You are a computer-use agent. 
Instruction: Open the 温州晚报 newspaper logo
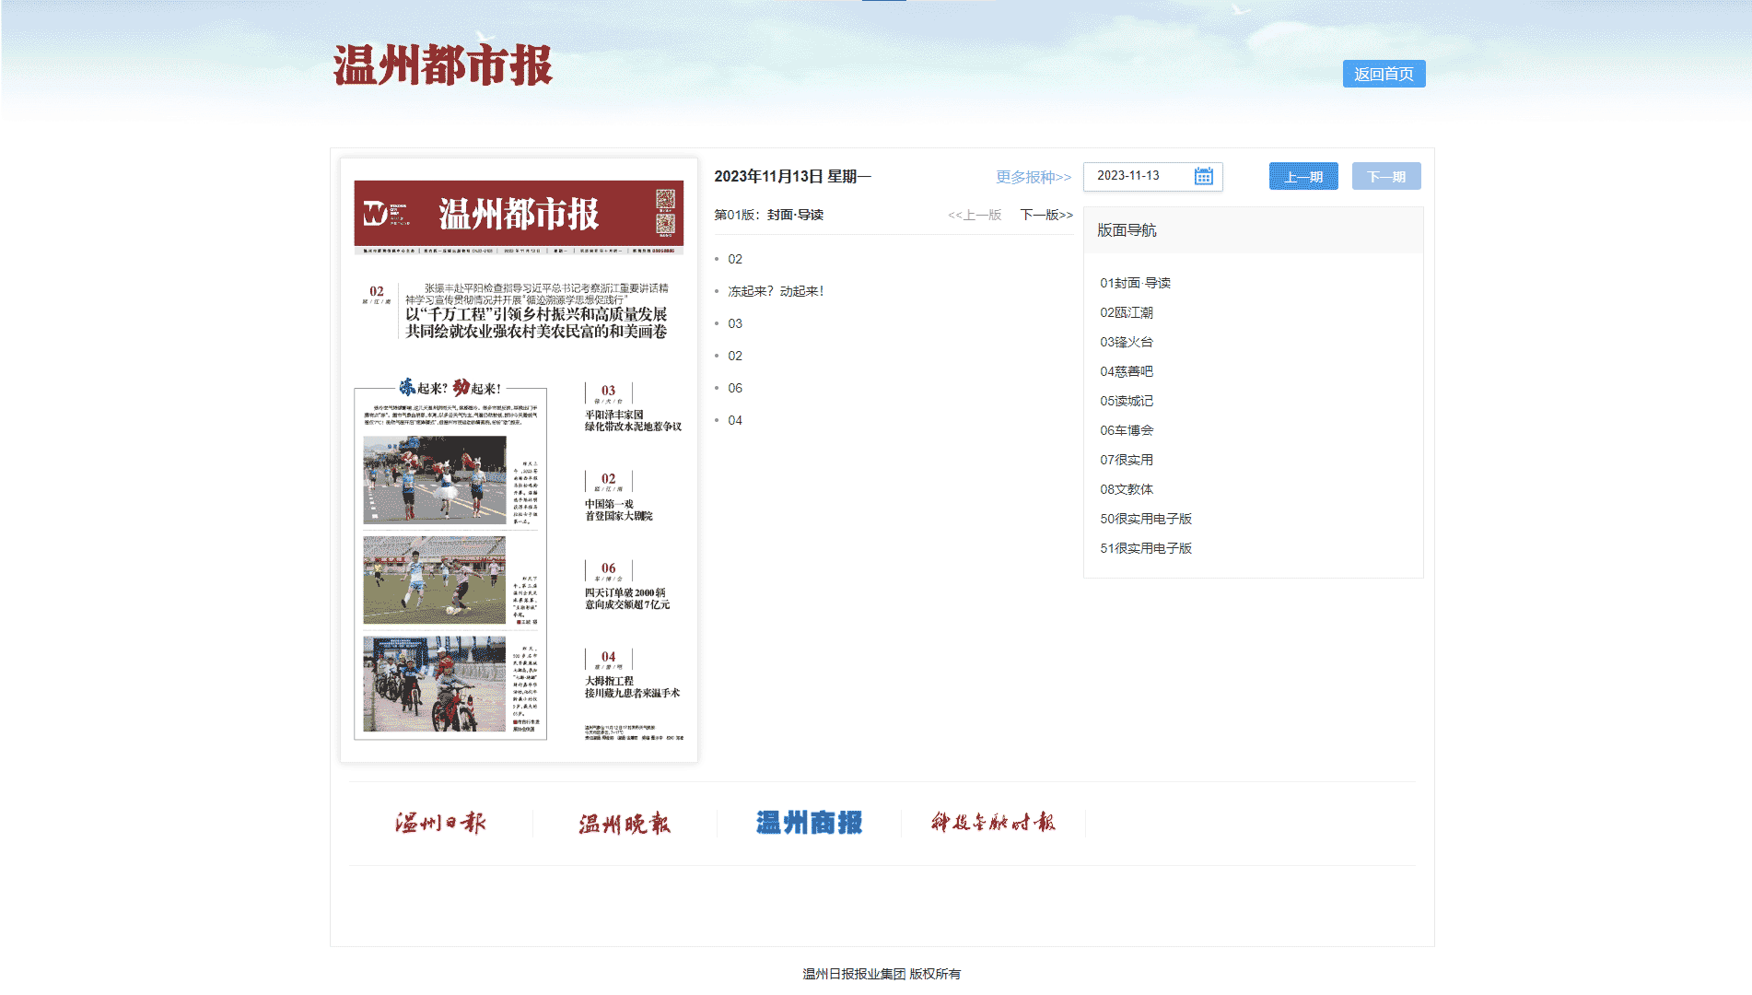[x=625, y=823]
